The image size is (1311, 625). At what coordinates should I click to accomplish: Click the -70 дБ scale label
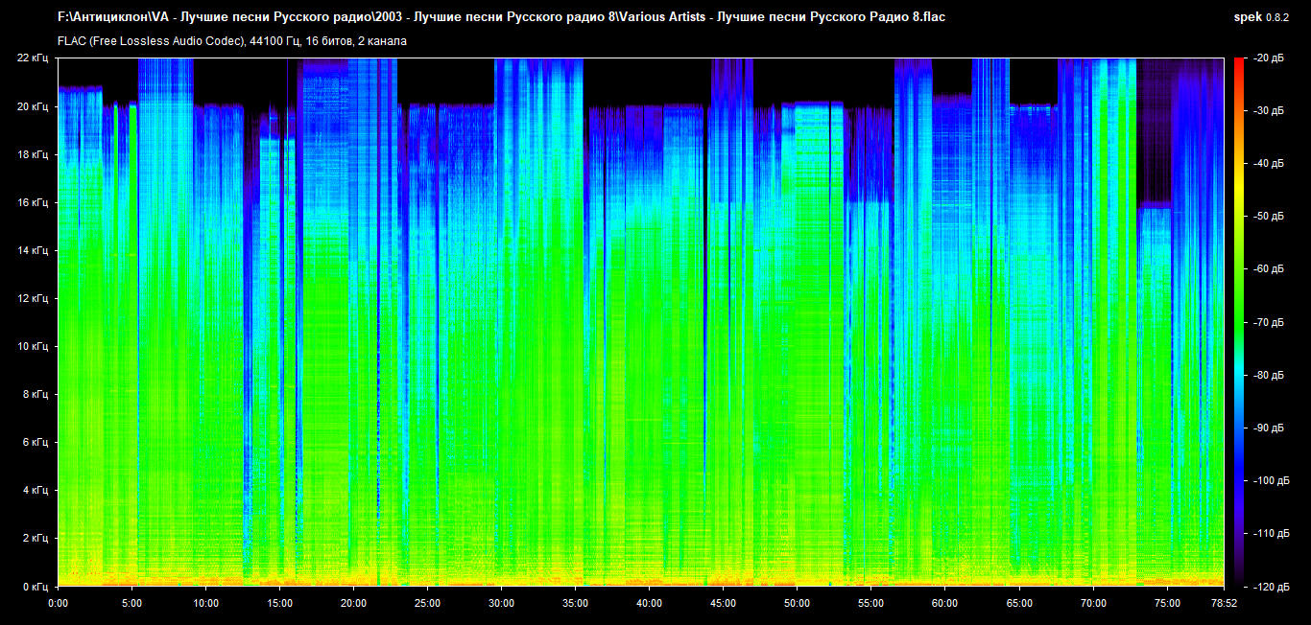tap(1270, 322)
